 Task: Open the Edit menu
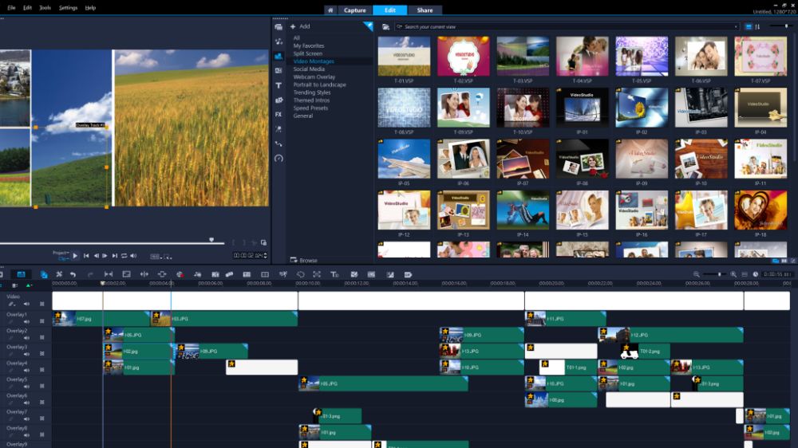(x=27, y=8)
